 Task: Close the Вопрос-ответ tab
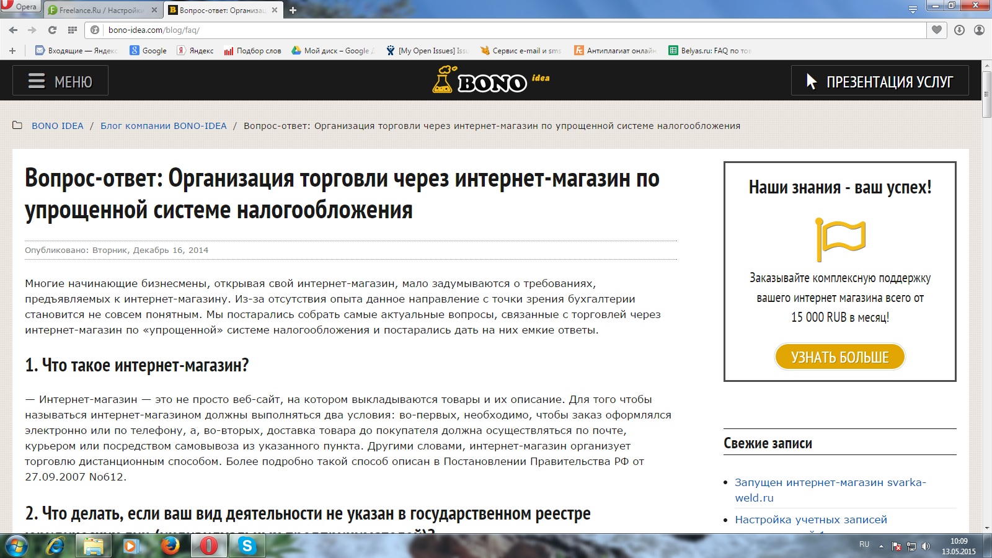[275, 10]
